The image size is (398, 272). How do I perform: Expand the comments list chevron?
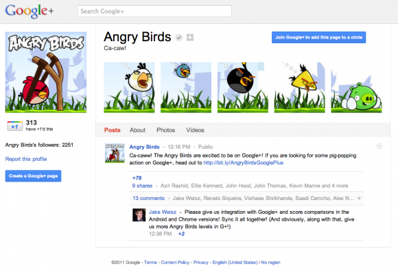(359, 198)
